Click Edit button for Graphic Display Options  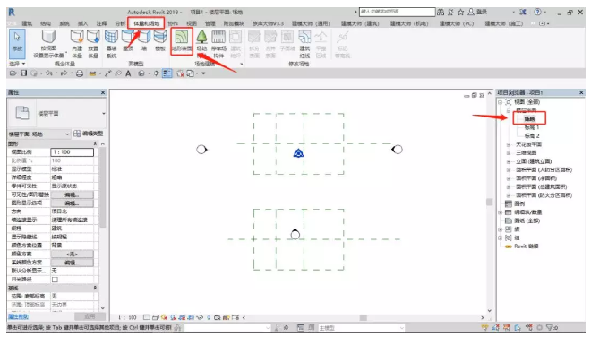tap(72, 203)
